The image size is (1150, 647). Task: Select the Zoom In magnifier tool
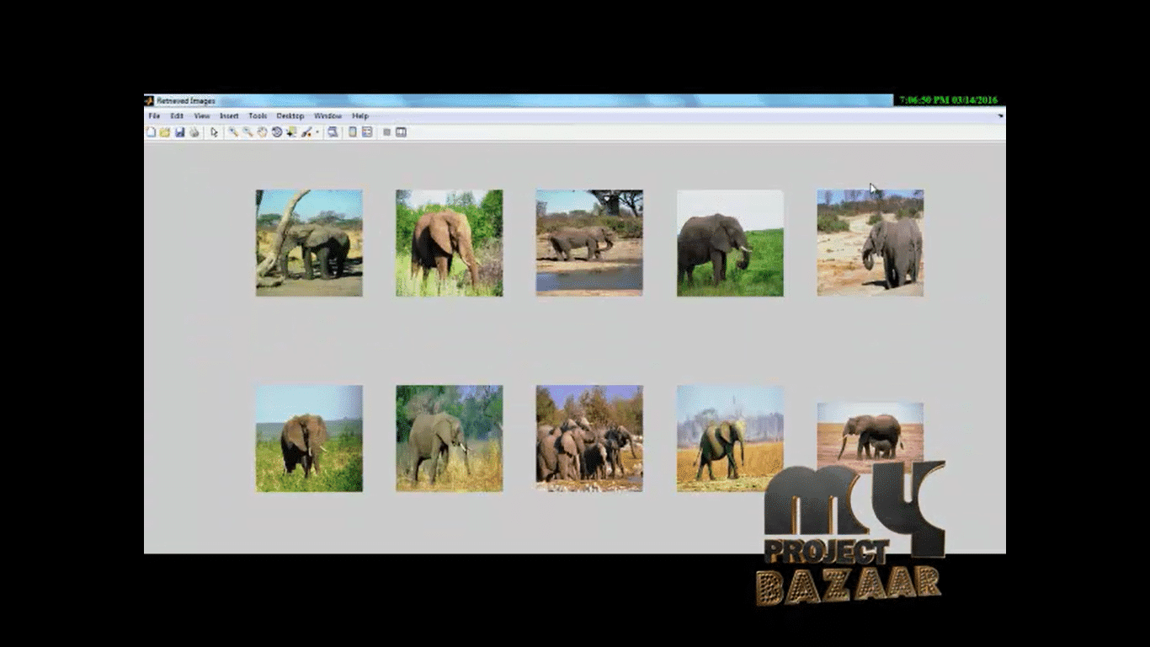click(x=233, y=132)
